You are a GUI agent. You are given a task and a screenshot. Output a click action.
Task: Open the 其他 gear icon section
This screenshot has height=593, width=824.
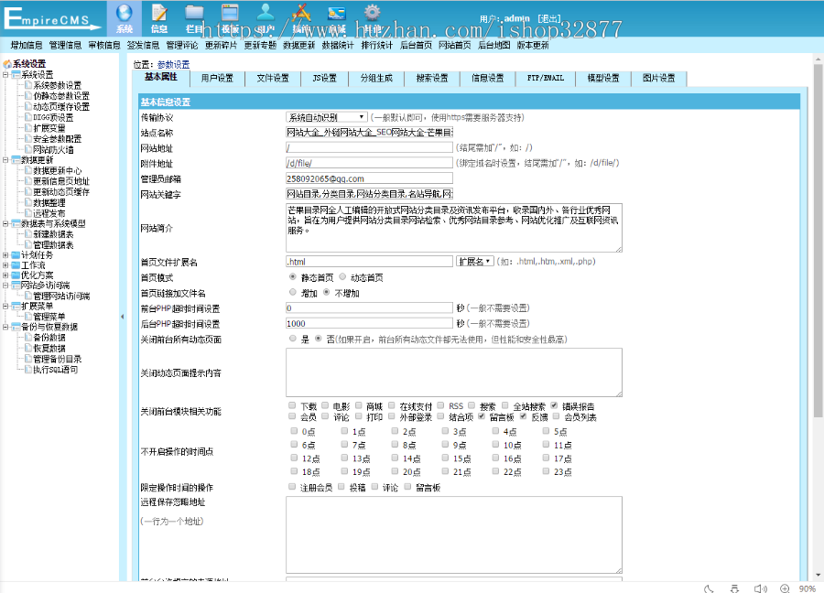372,18
